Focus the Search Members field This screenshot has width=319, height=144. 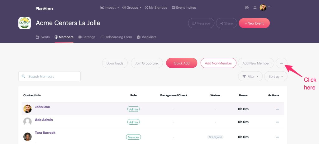[50, 76]
